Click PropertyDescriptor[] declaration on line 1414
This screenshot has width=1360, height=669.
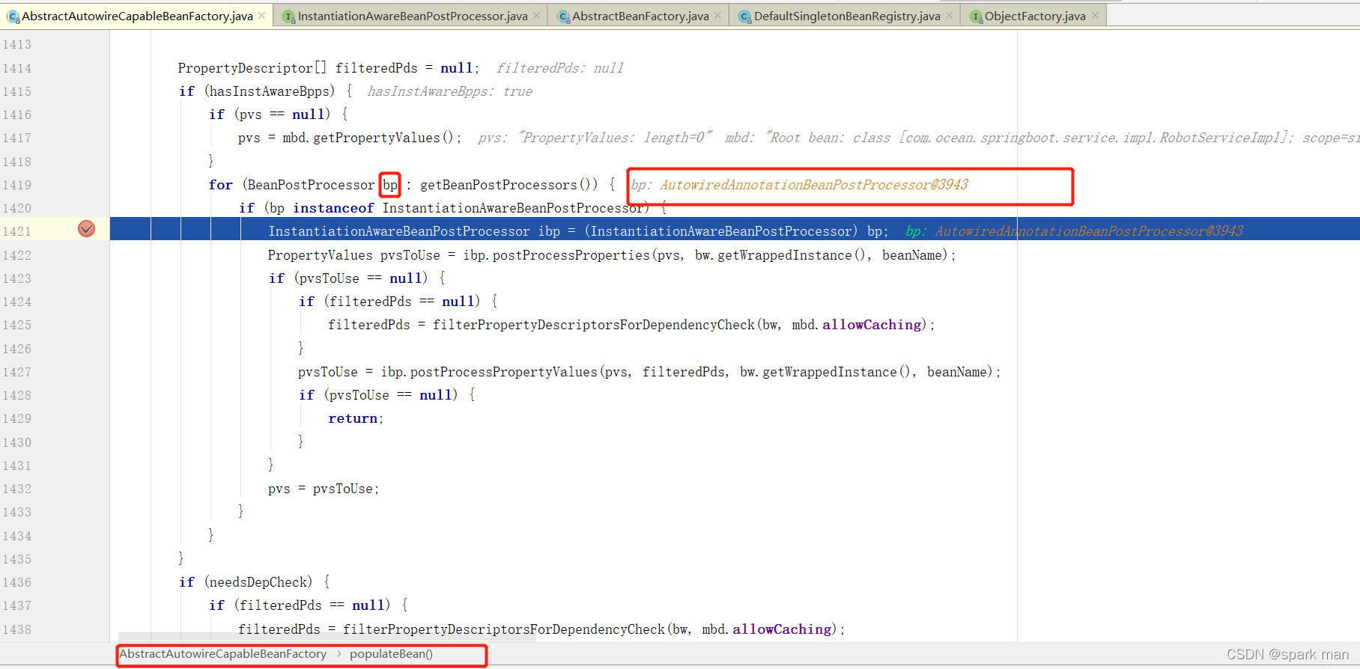tap(252, 68)
